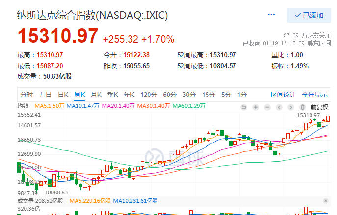Select the 30分 interval tab
Image resolution: width=337 pixels, height=215 pixels.
(x=189, y=95)
